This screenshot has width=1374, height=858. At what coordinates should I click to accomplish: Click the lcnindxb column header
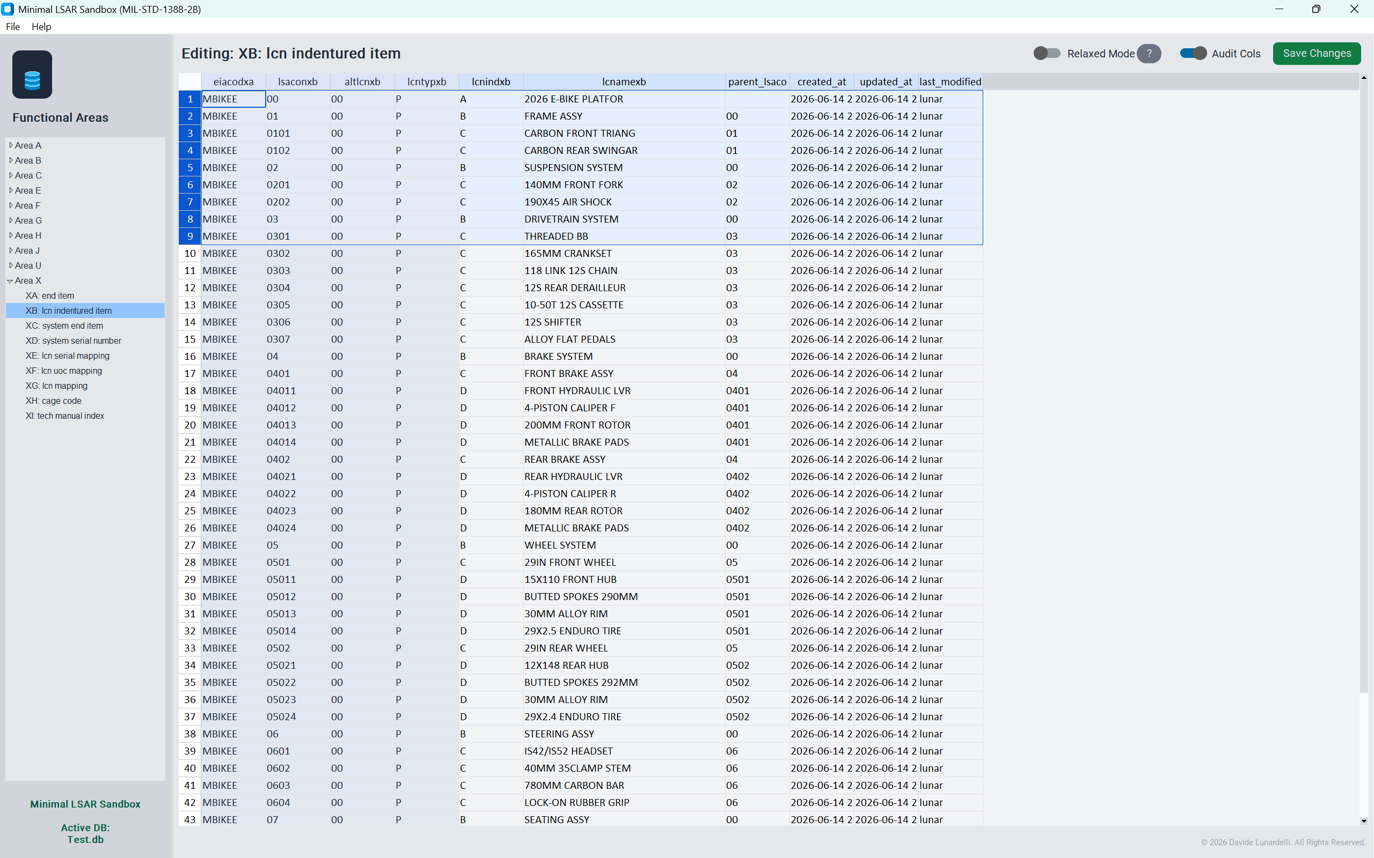(x=491, y=82)
